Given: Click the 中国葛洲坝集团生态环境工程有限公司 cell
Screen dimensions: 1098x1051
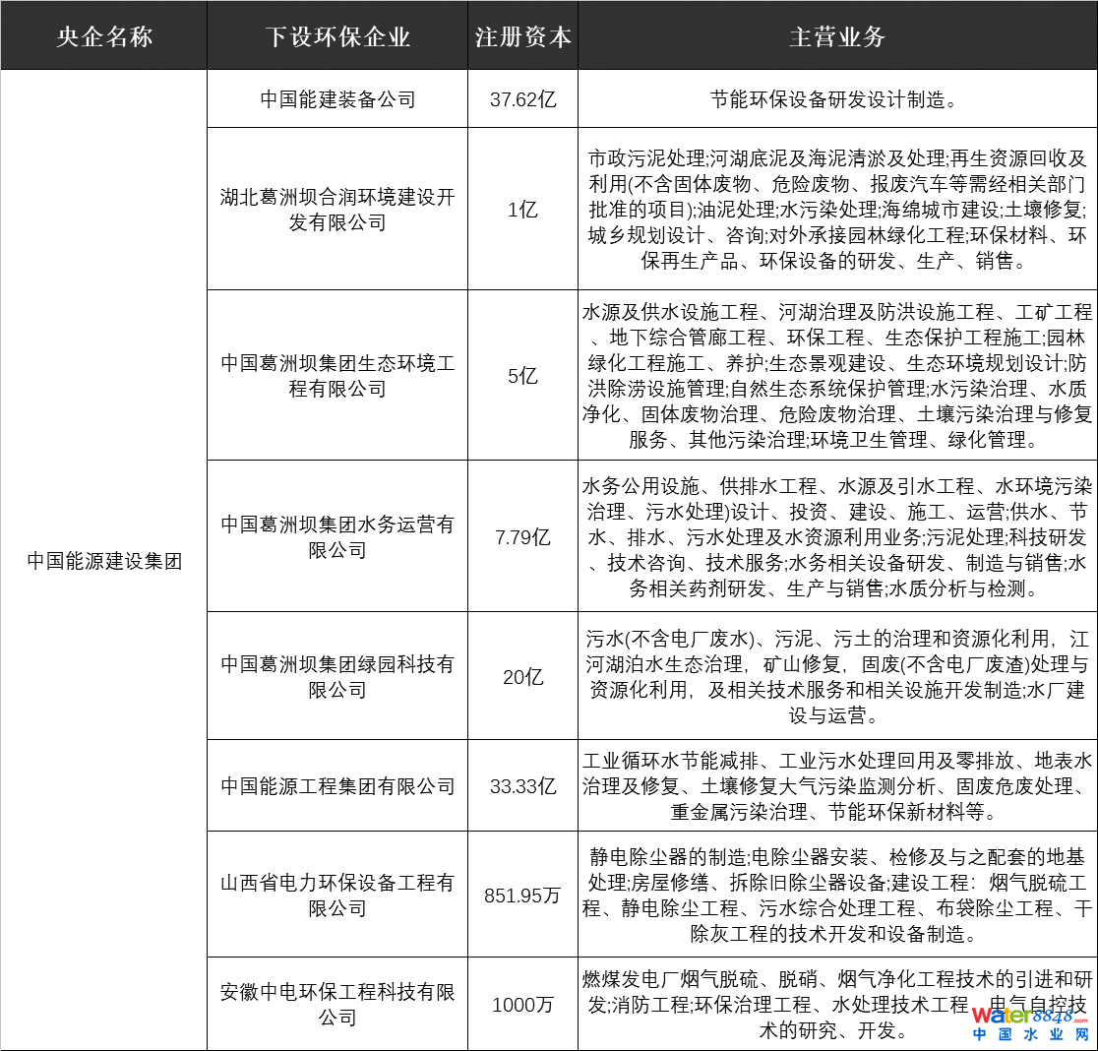Looking at the screenshot, I should pyautogui.click(x=337, y=376).
